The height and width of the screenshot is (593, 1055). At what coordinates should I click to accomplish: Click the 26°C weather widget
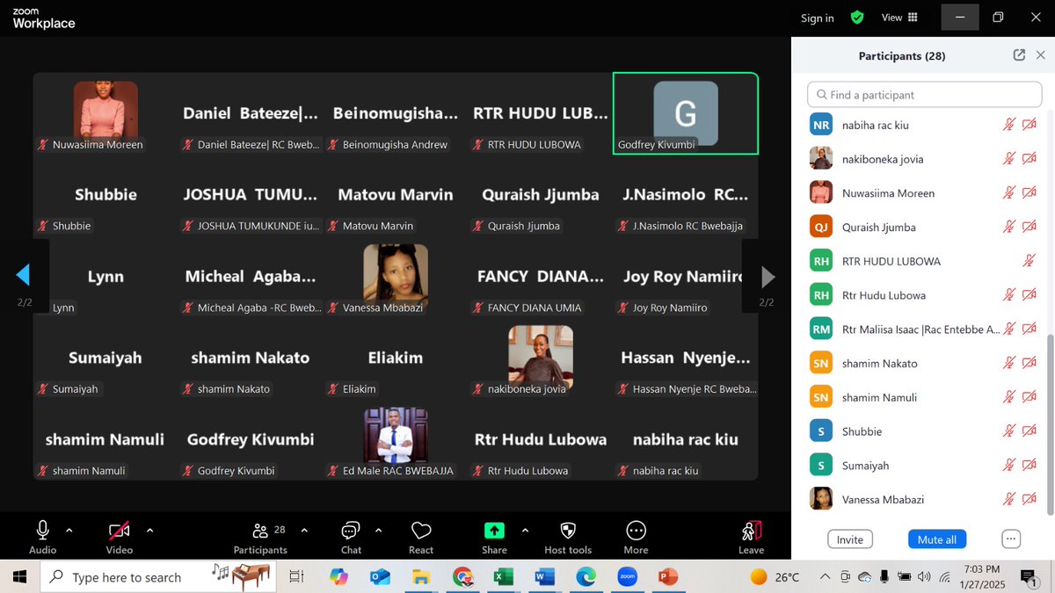[775, 577]
